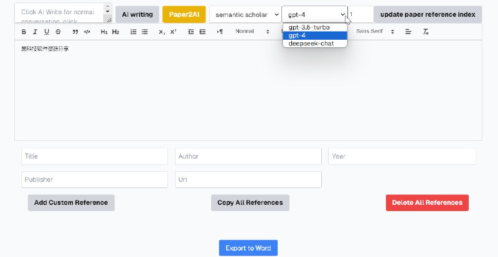Toggle italic text formatting

[35, 32]
